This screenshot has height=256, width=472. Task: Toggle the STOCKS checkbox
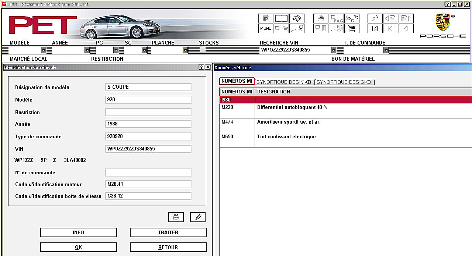(203, 50)
